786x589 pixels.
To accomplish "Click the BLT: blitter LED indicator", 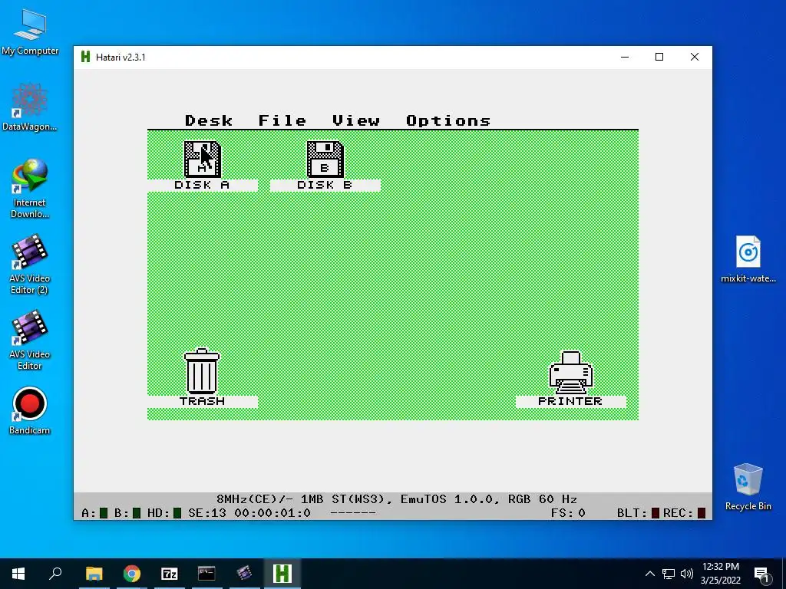I will pyautogui.click(x=656, y=513).
